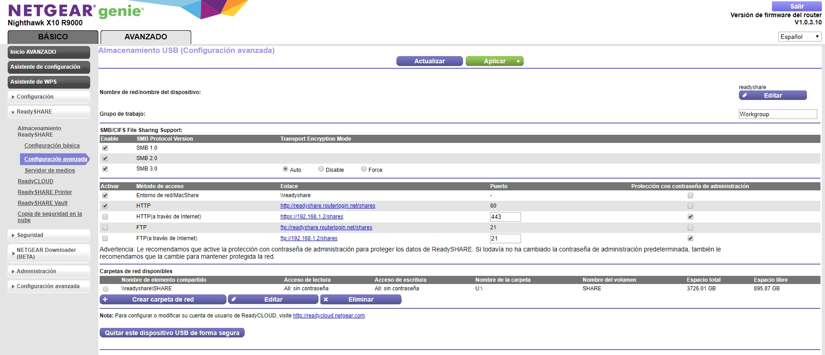Collapse the ReadySHARE sidebar section
This screenshot has height=355, width=825.
point(49,112)
